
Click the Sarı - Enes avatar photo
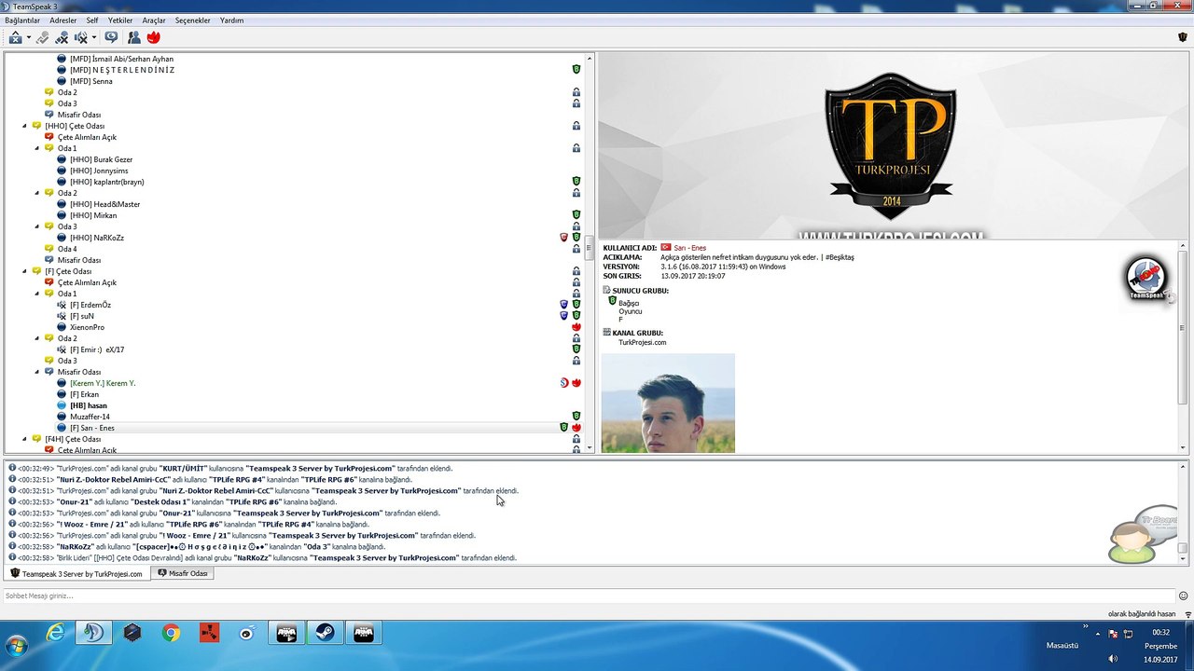(x=668, y=404)
